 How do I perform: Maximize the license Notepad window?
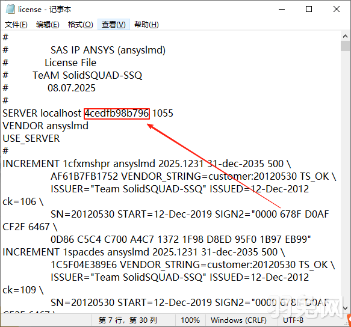(x=309, y=9)
